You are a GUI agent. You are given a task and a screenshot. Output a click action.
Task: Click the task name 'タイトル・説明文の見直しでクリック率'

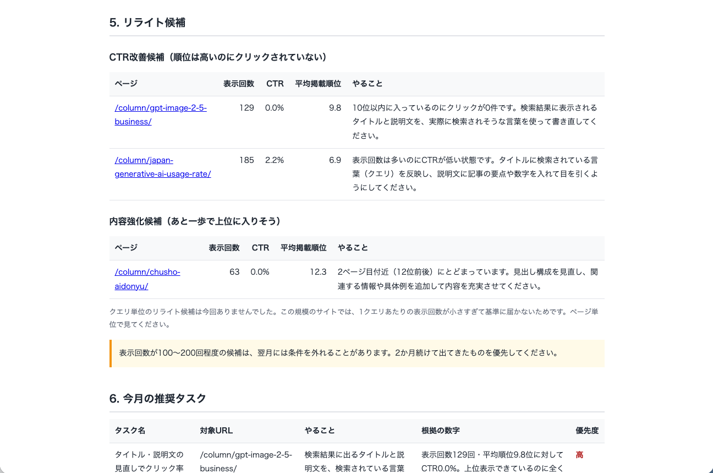click(x=149, y=461)
